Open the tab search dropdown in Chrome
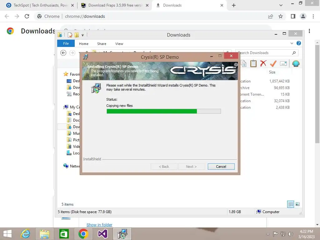Viewport: 320px width, 240px height. tap(281, 5)
